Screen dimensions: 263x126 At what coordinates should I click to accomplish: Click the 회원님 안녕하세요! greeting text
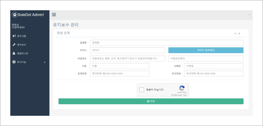pyautogui.click(x=18, y=26)
